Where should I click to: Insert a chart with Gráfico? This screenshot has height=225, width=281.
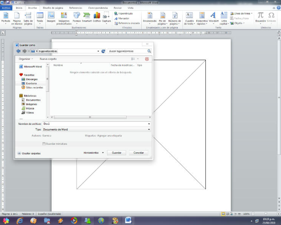pos(97,17)
